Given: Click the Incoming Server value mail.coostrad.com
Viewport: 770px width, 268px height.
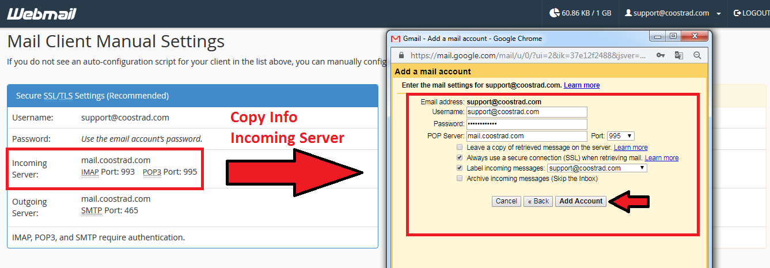Looking at the screenshot, I should [x=116, y=160].
